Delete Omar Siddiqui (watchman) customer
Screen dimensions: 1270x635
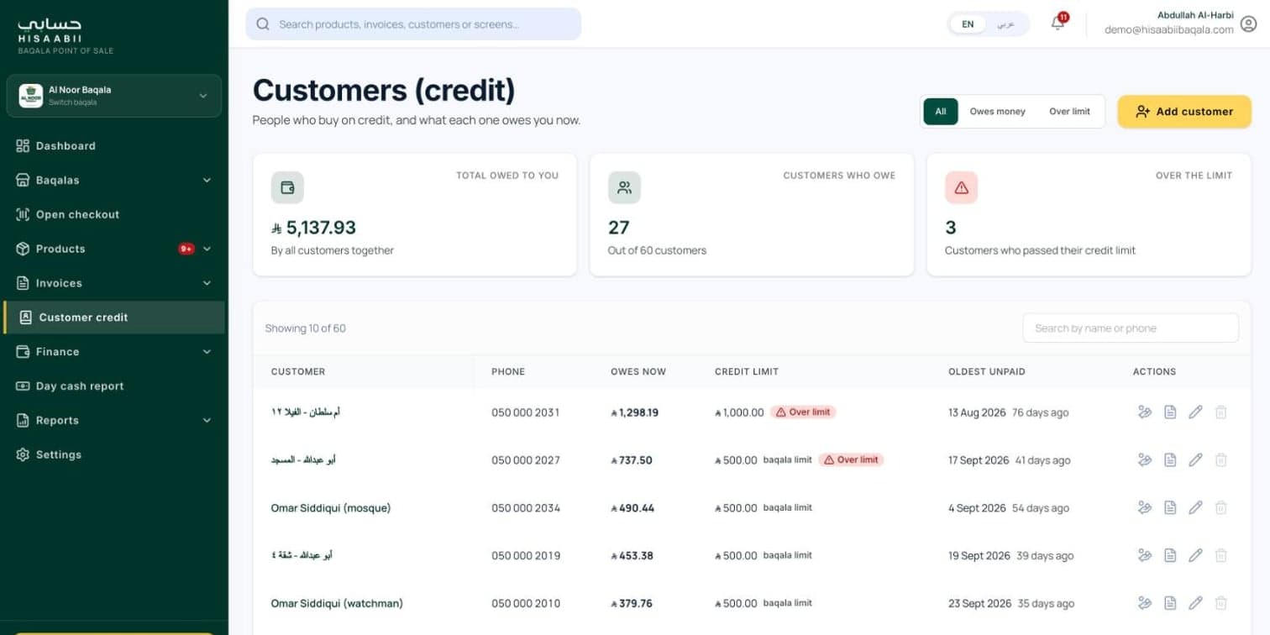[1221, 603]
